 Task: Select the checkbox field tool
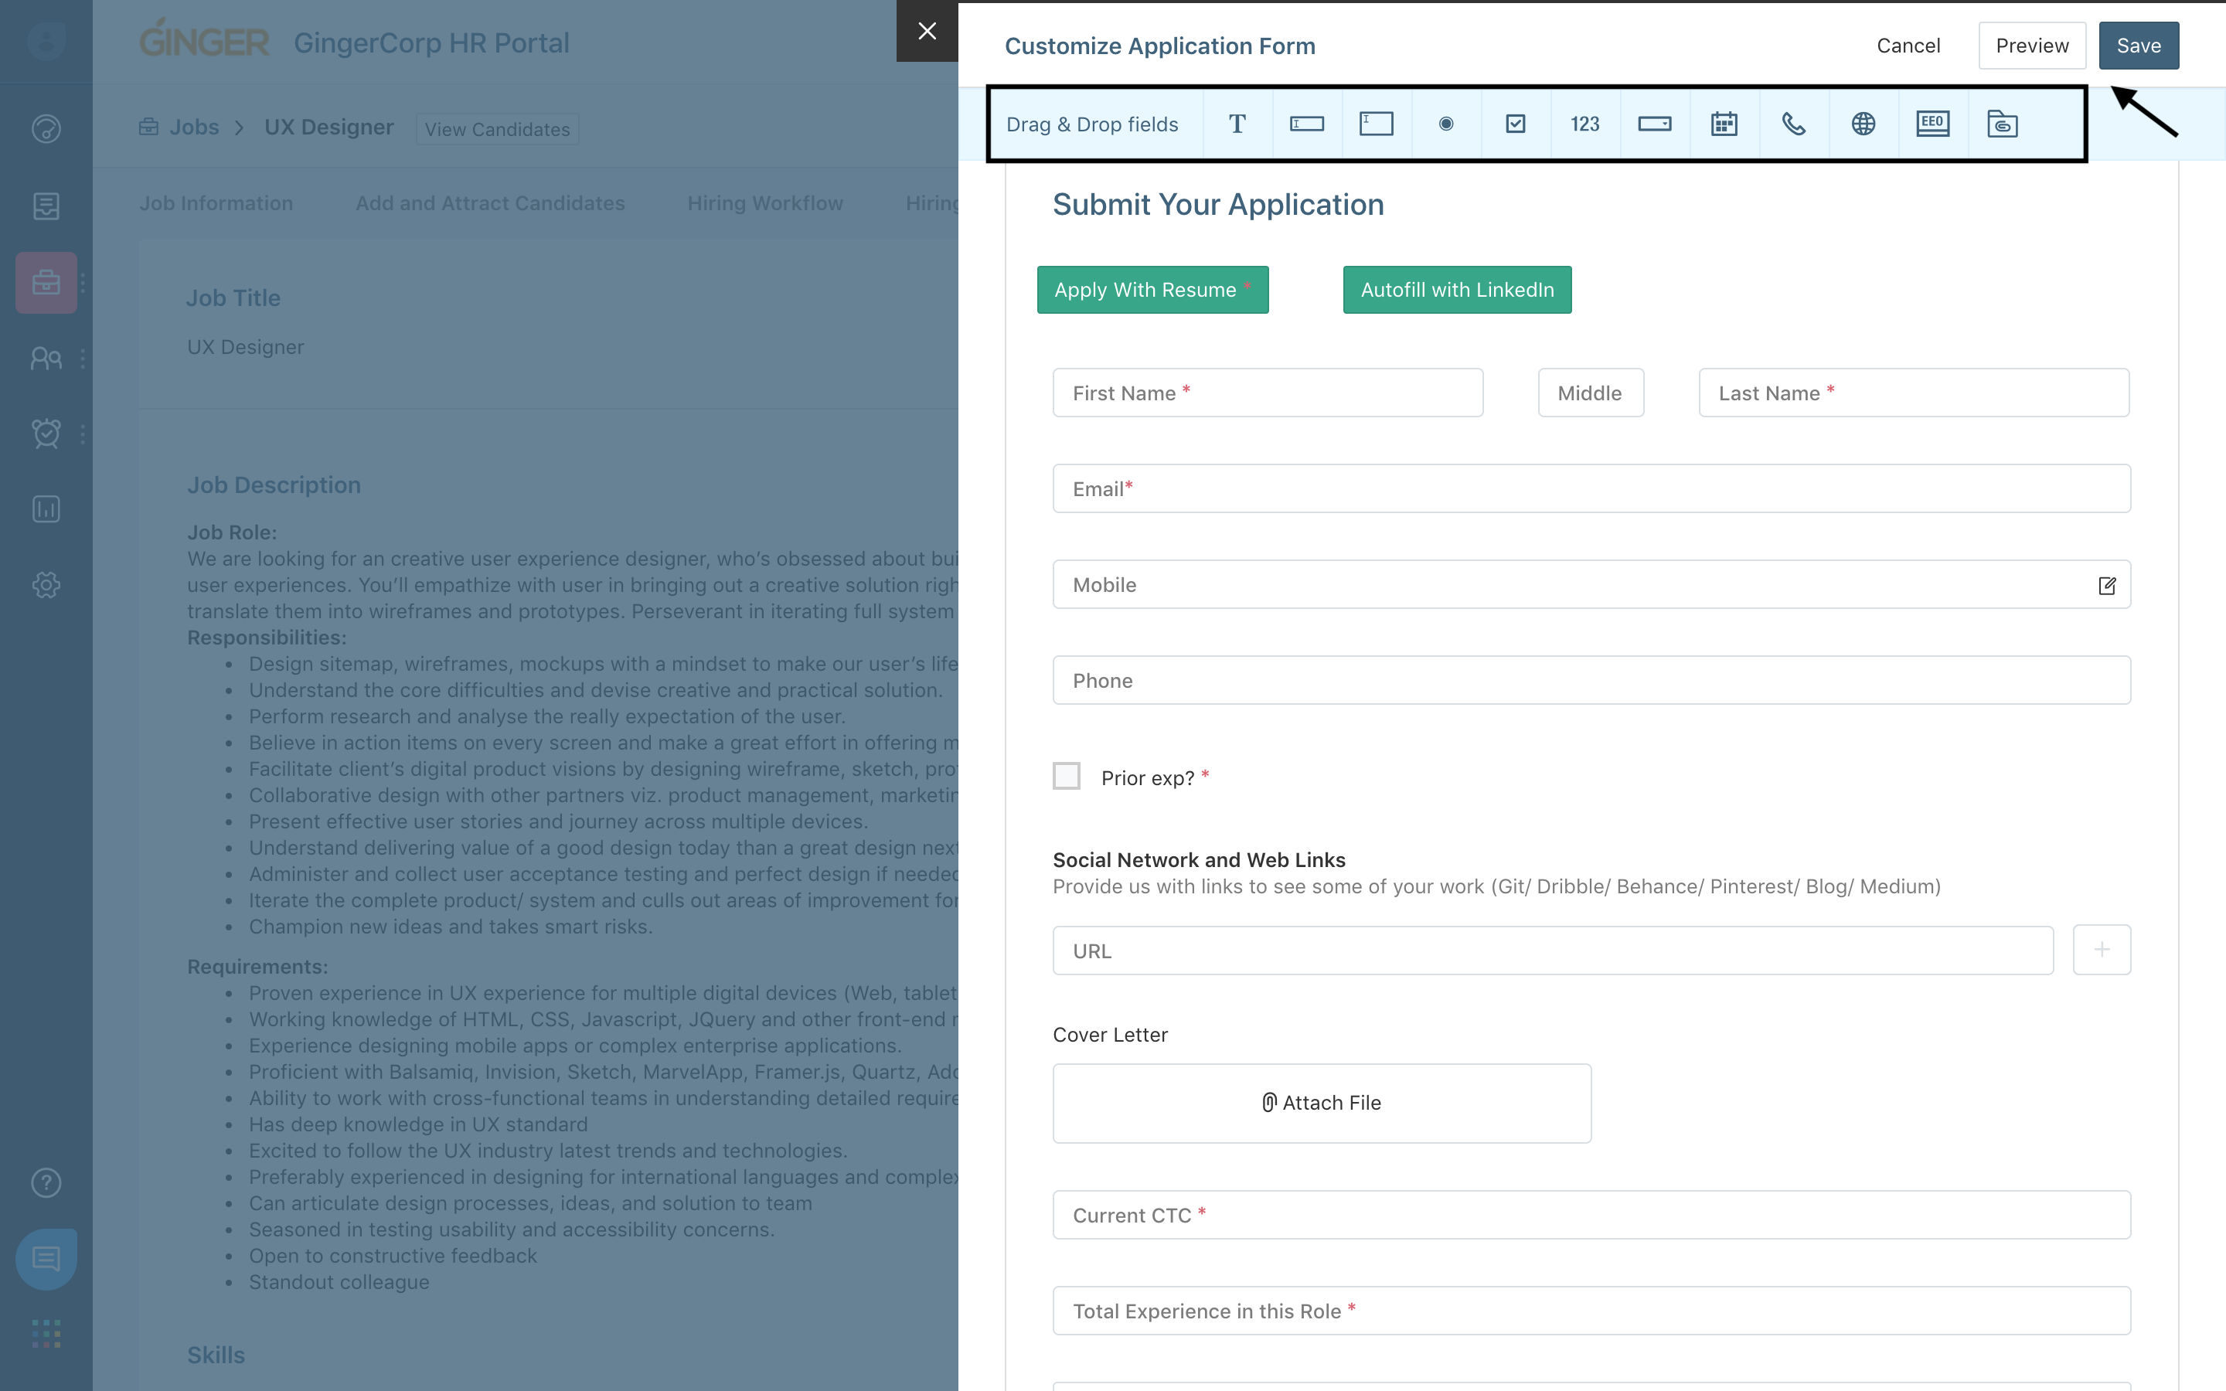click(1515, 124)
